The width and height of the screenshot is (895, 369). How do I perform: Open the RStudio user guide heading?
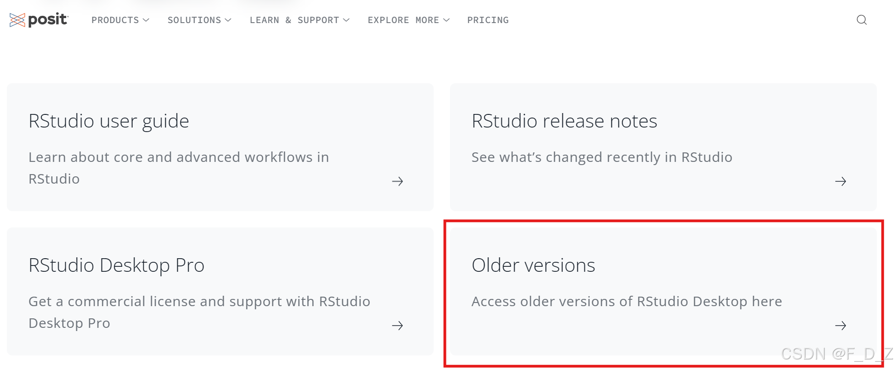[109, 121]
